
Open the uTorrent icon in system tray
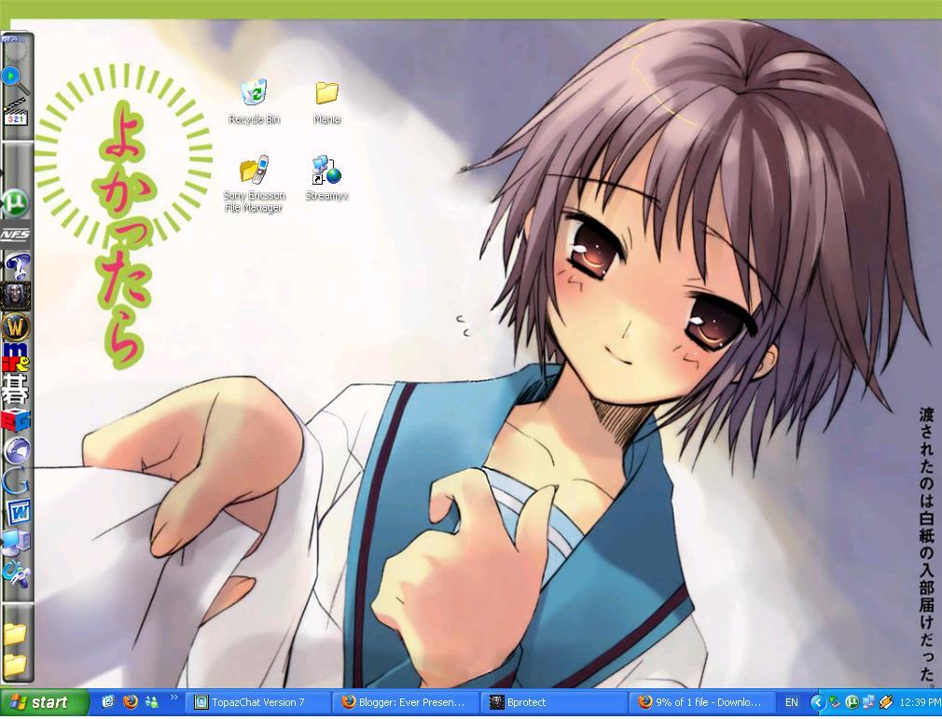[852, 701]
